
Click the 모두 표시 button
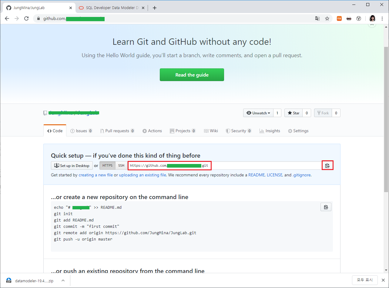point(364,280)
